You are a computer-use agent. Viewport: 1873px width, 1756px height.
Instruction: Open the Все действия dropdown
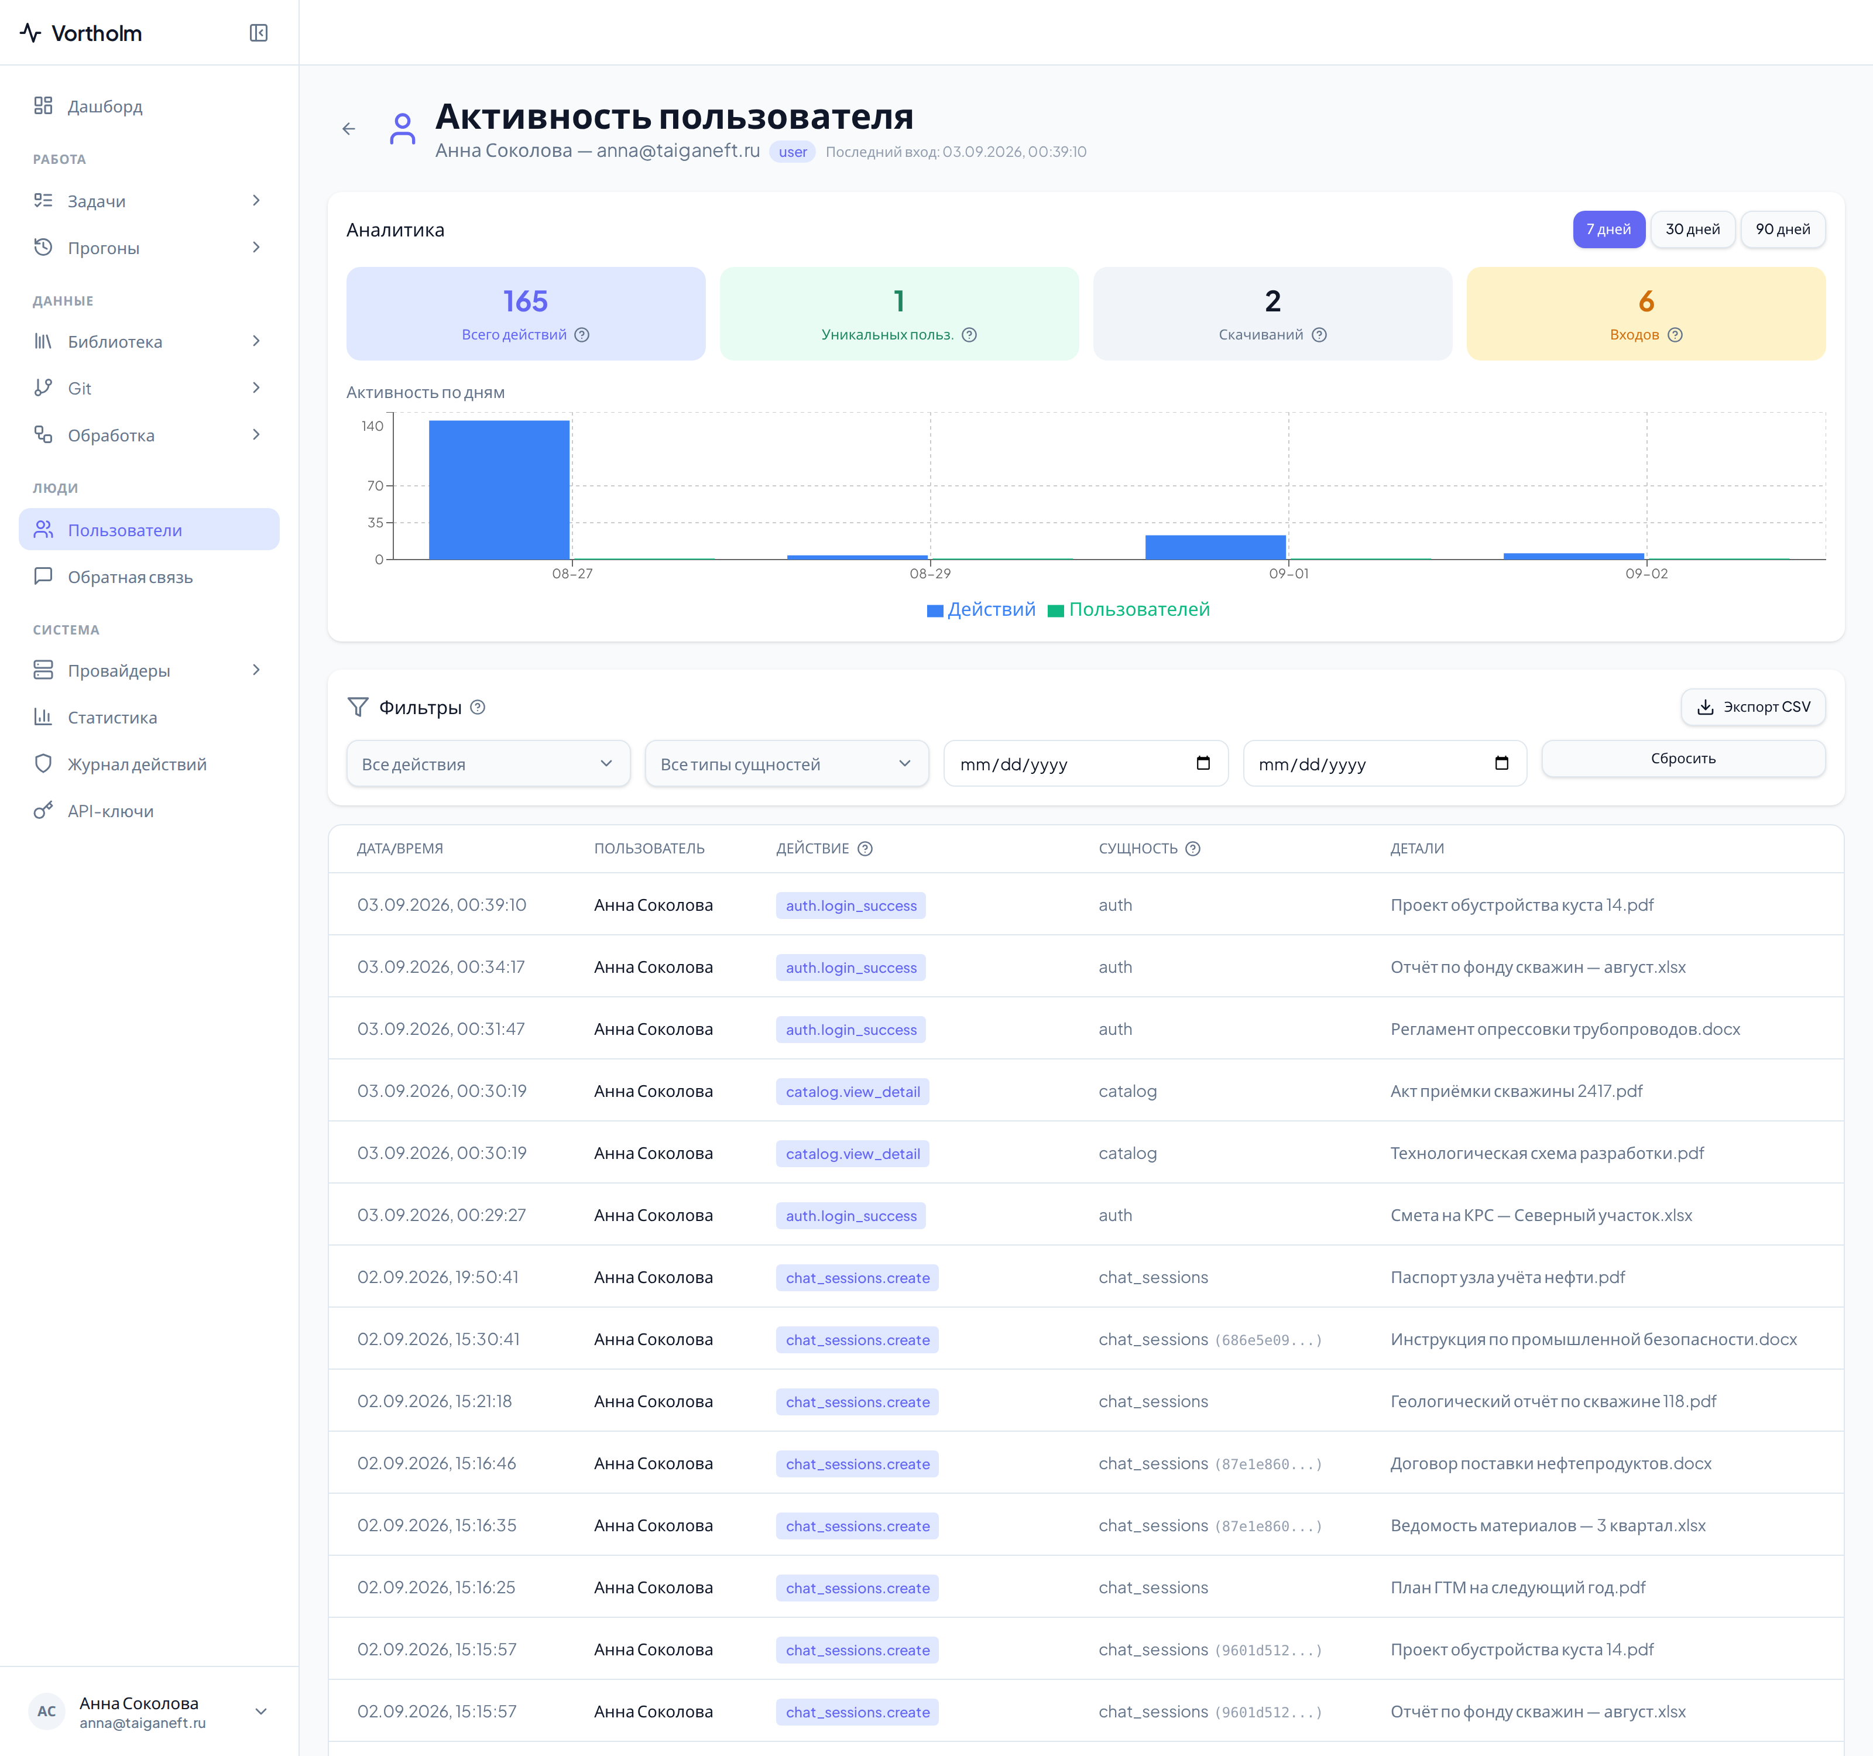click(488, 763)
